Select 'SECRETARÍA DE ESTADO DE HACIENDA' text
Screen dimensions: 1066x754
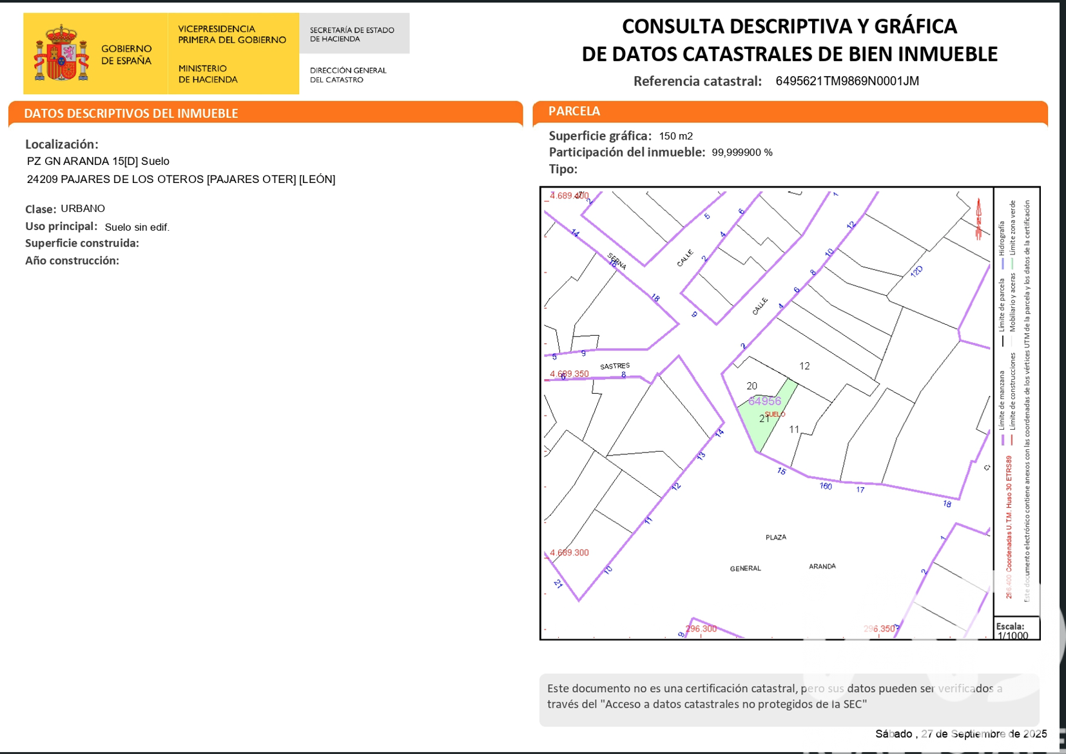(x=352, y=34)
